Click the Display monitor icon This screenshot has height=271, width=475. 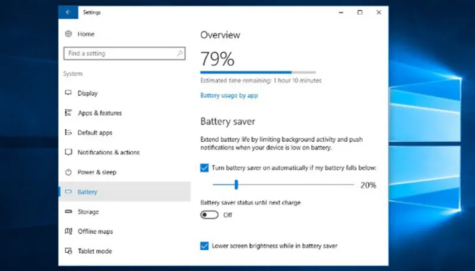click(x=68, y=93)
